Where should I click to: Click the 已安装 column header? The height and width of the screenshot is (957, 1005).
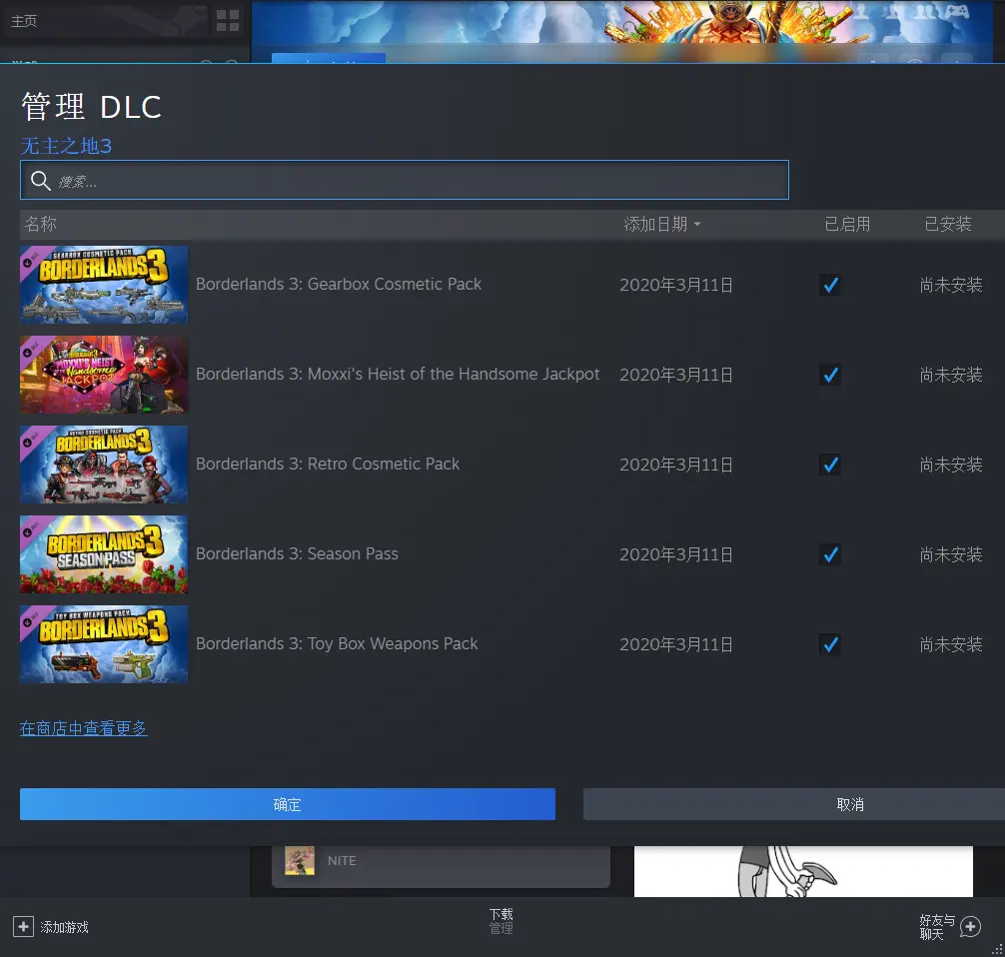948,224
